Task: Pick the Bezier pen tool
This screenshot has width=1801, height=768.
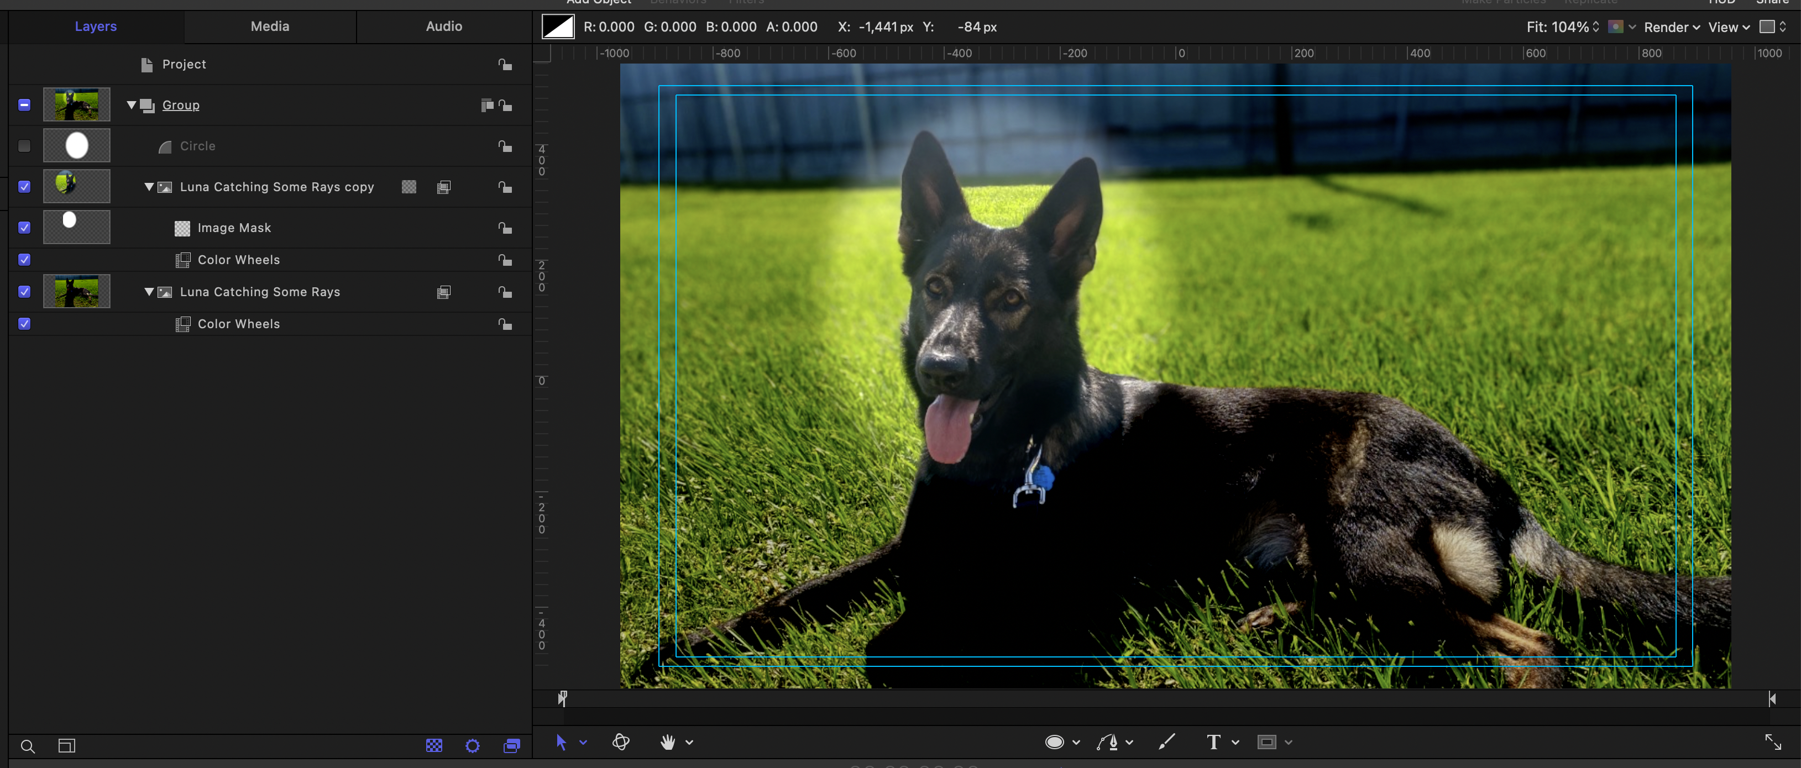Action: pyautogui.click(x=1107, y=742)
